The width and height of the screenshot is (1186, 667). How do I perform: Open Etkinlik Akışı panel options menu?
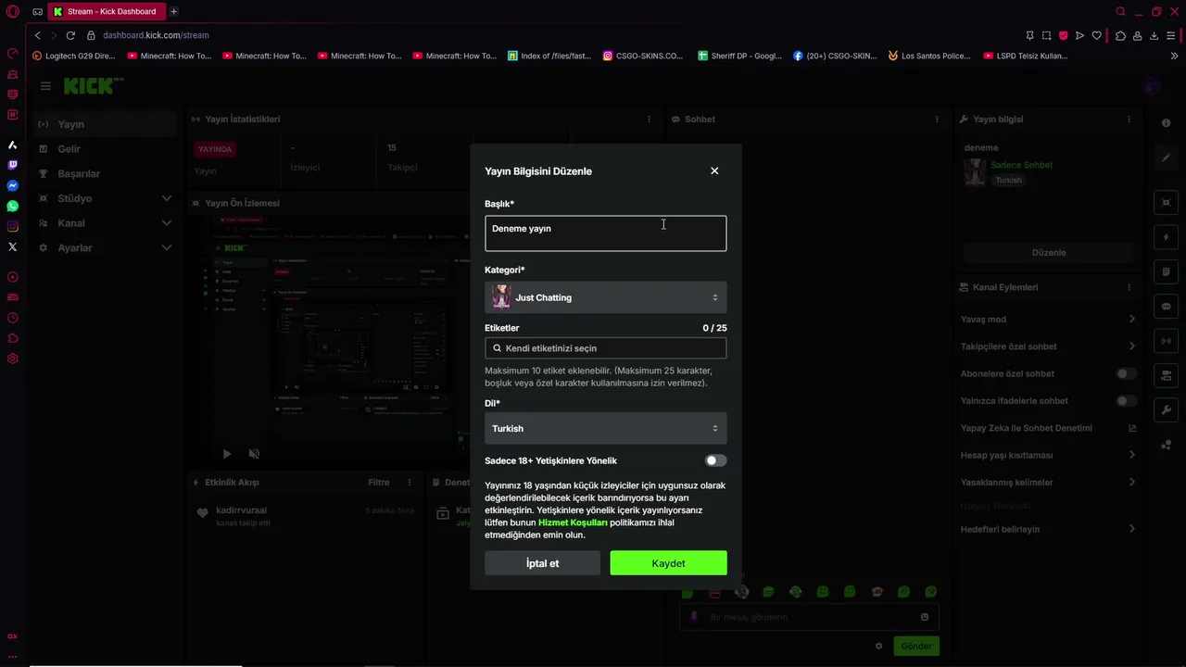(x=410, y=483)
